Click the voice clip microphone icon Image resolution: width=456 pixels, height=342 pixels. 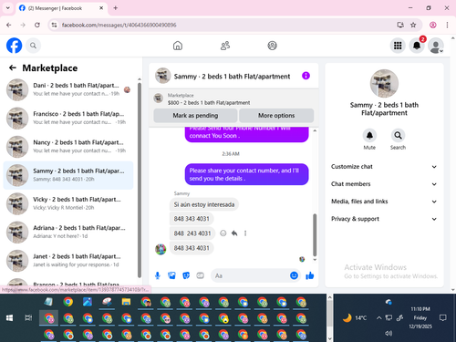(158, 275)
